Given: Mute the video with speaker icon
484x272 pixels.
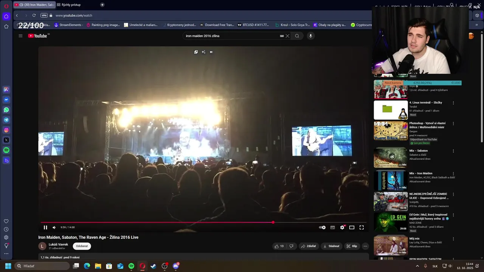Looking at the screenshot, I should coord(54,227).
